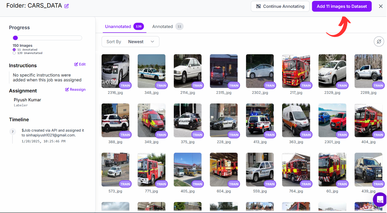Open thumbnail 2315_jpg
Viewport: 387px width, 213px height.
click(224, 71)
